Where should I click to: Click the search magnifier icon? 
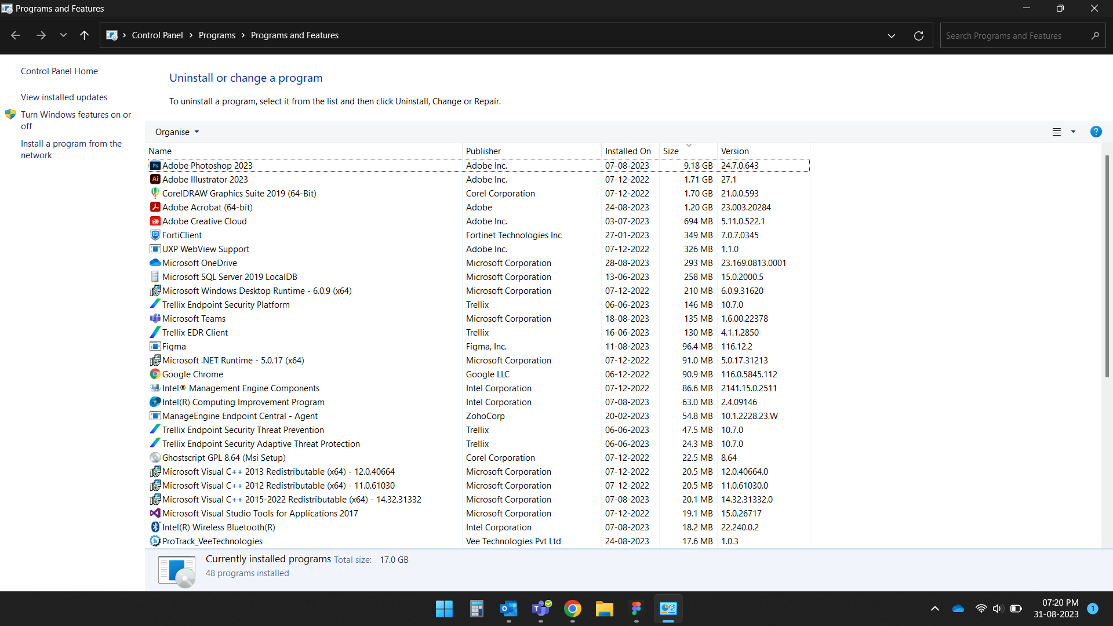pos(1096,35)
